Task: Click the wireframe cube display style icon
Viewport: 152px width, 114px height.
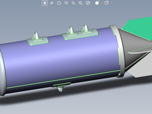Action: [106, 3]
